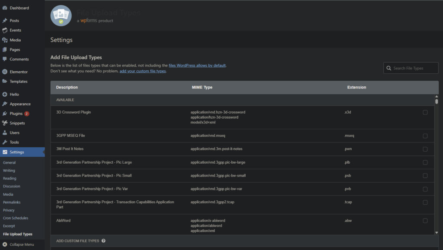Click the Search File Types field

coord(414,68)
